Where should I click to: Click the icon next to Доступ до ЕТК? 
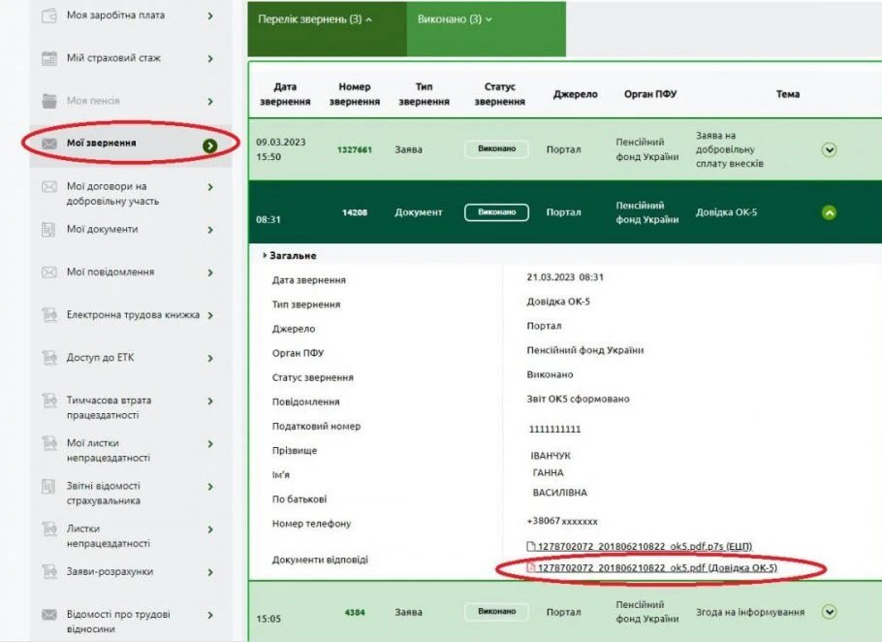[49, 358]
